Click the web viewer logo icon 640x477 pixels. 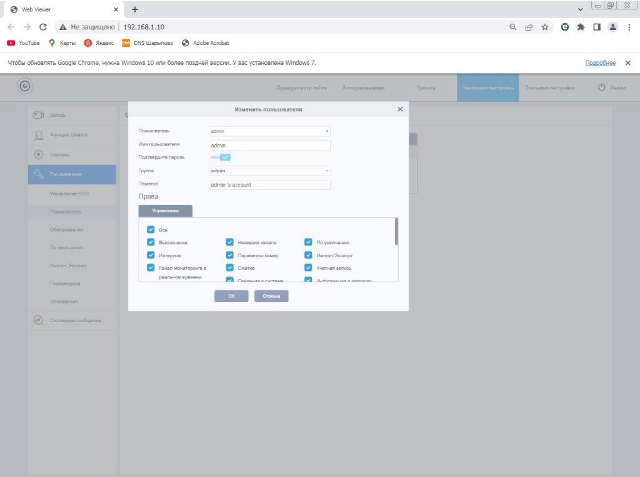click(x=25, y=87)
